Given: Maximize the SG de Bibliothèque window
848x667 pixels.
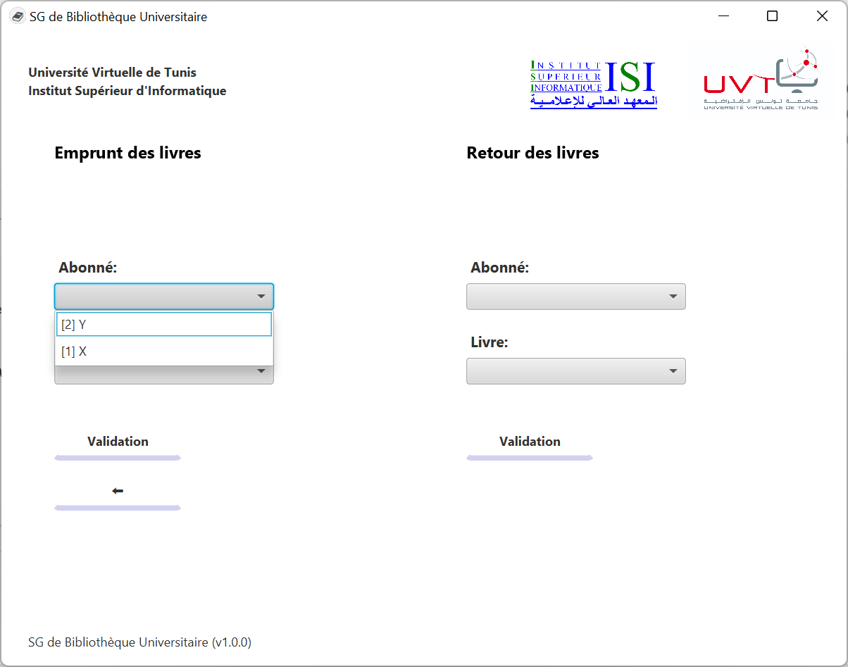Looking at the screenshot, I should pos(772,16).
